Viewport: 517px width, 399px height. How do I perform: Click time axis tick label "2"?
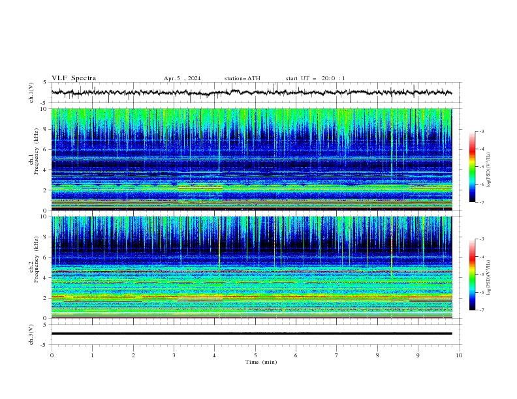pos(133,355)
